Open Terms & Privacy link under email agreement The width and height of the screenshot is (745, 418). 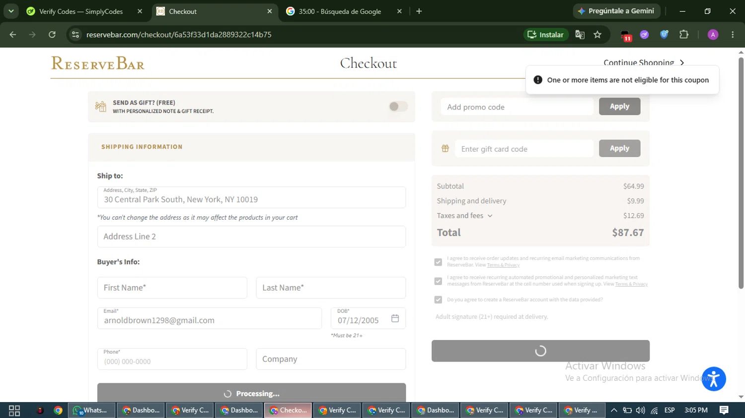click(503, 265)
